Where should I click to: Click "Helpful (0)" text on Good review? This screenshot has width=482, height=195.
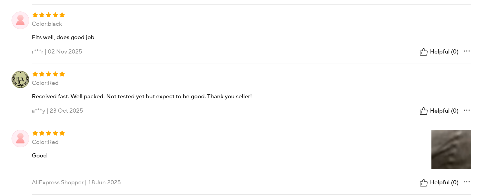click(444, 183)
